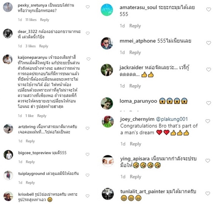Like the pexky_sretunya comment with heart icon
This screenshot has width=219, height=204.
click(x=87, y=7)
